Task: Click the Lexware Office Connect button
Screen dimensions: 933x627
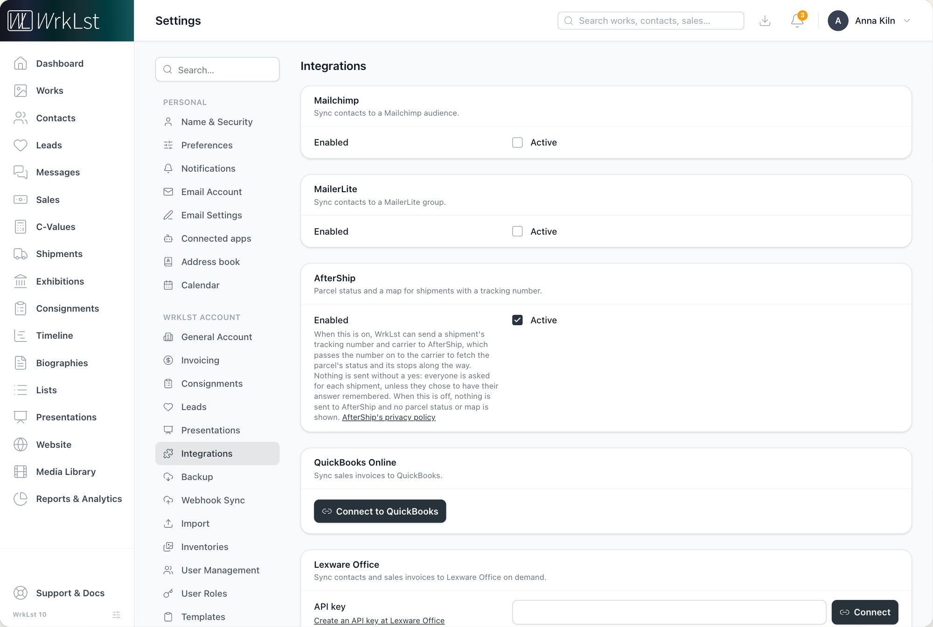Action: (865, 612)
